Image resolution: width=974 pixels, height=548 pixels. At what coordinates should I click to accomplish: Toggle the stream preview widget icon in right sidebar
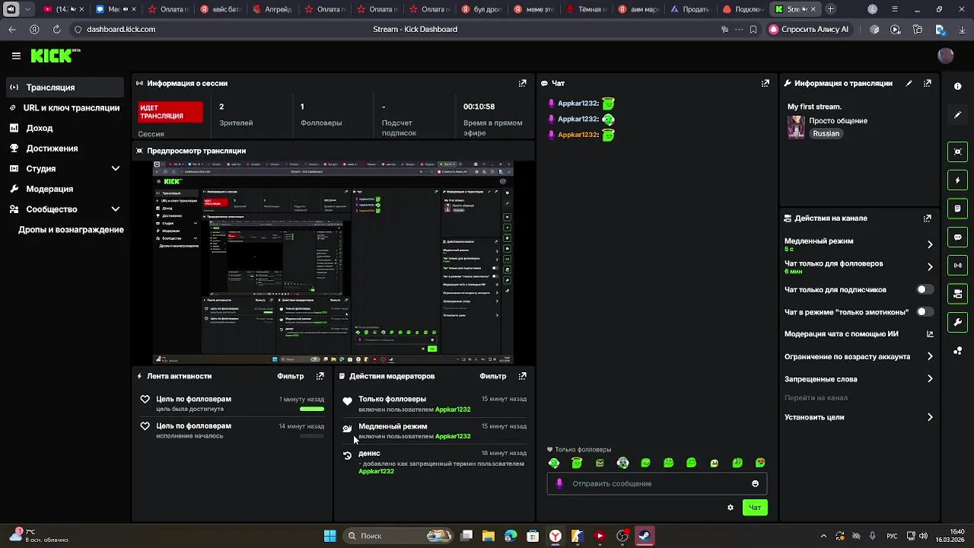[x=957, y=151]
